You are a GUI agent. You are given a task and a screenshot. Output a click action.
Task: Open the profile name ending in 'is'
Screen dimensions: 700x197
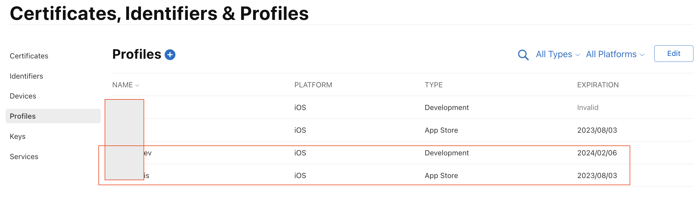click(146, 176)
